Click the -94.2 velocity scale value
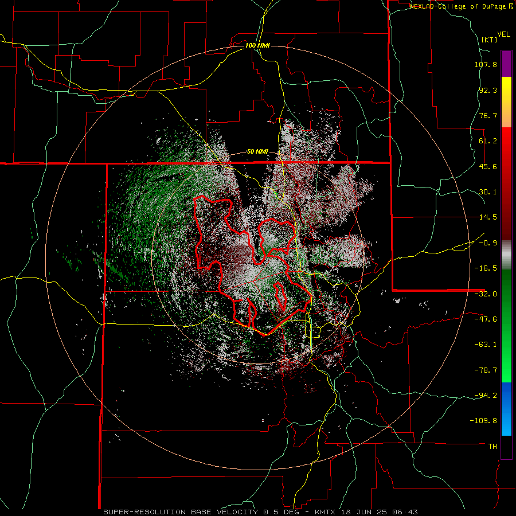This screenshot has height=516, width=516. [x=486, y=395]
